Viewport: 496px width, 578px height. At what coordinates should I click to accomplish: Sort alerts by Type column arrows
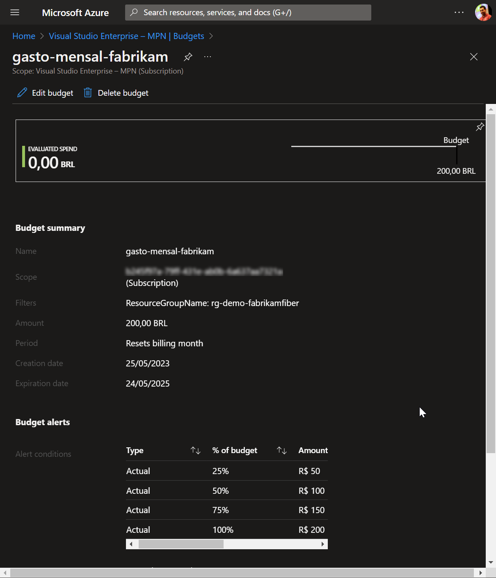tap(196, 451)
